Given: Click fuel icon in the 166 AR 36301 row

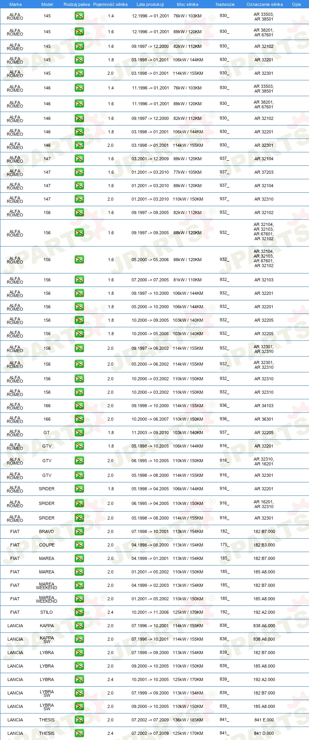Looking at the screenshot, I should pos(79,419).
